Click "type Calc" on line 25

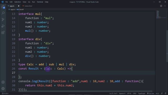coord(26,64)
